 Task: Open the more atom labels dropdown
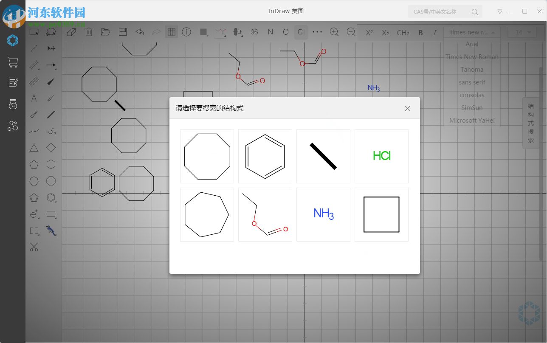tap(317, 32)
